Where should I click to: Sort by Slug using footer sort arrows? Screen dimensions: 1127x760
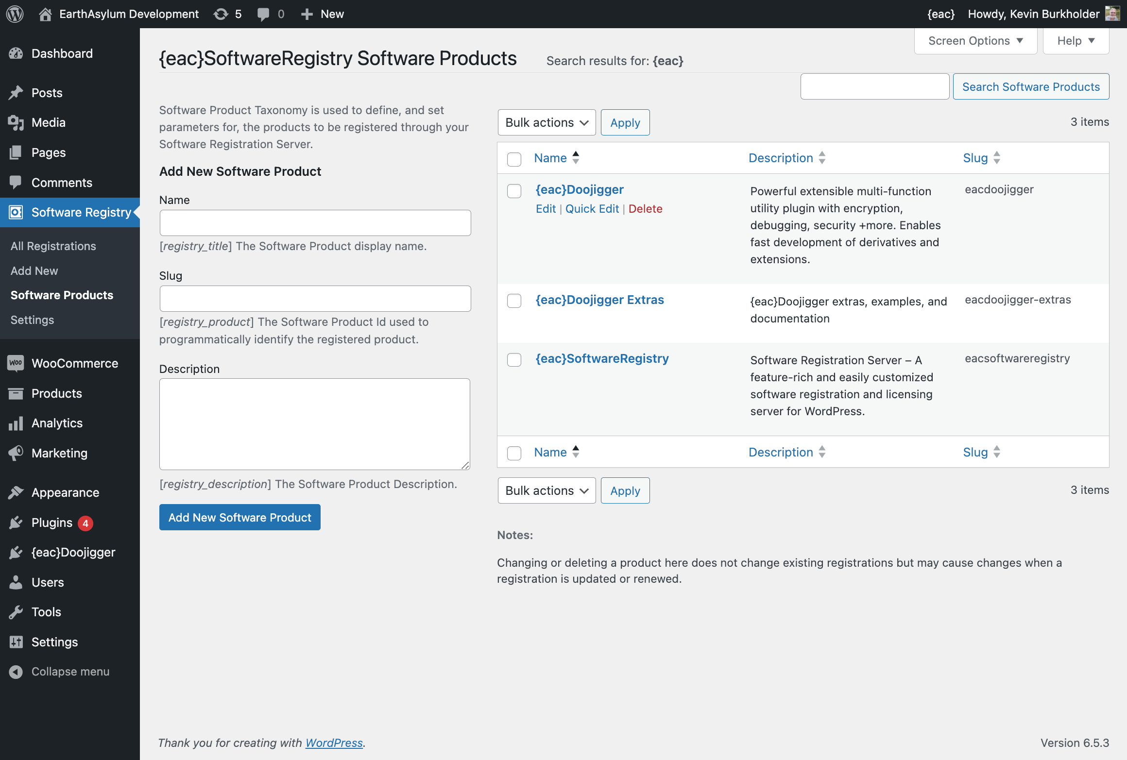[x=997, y=452]
